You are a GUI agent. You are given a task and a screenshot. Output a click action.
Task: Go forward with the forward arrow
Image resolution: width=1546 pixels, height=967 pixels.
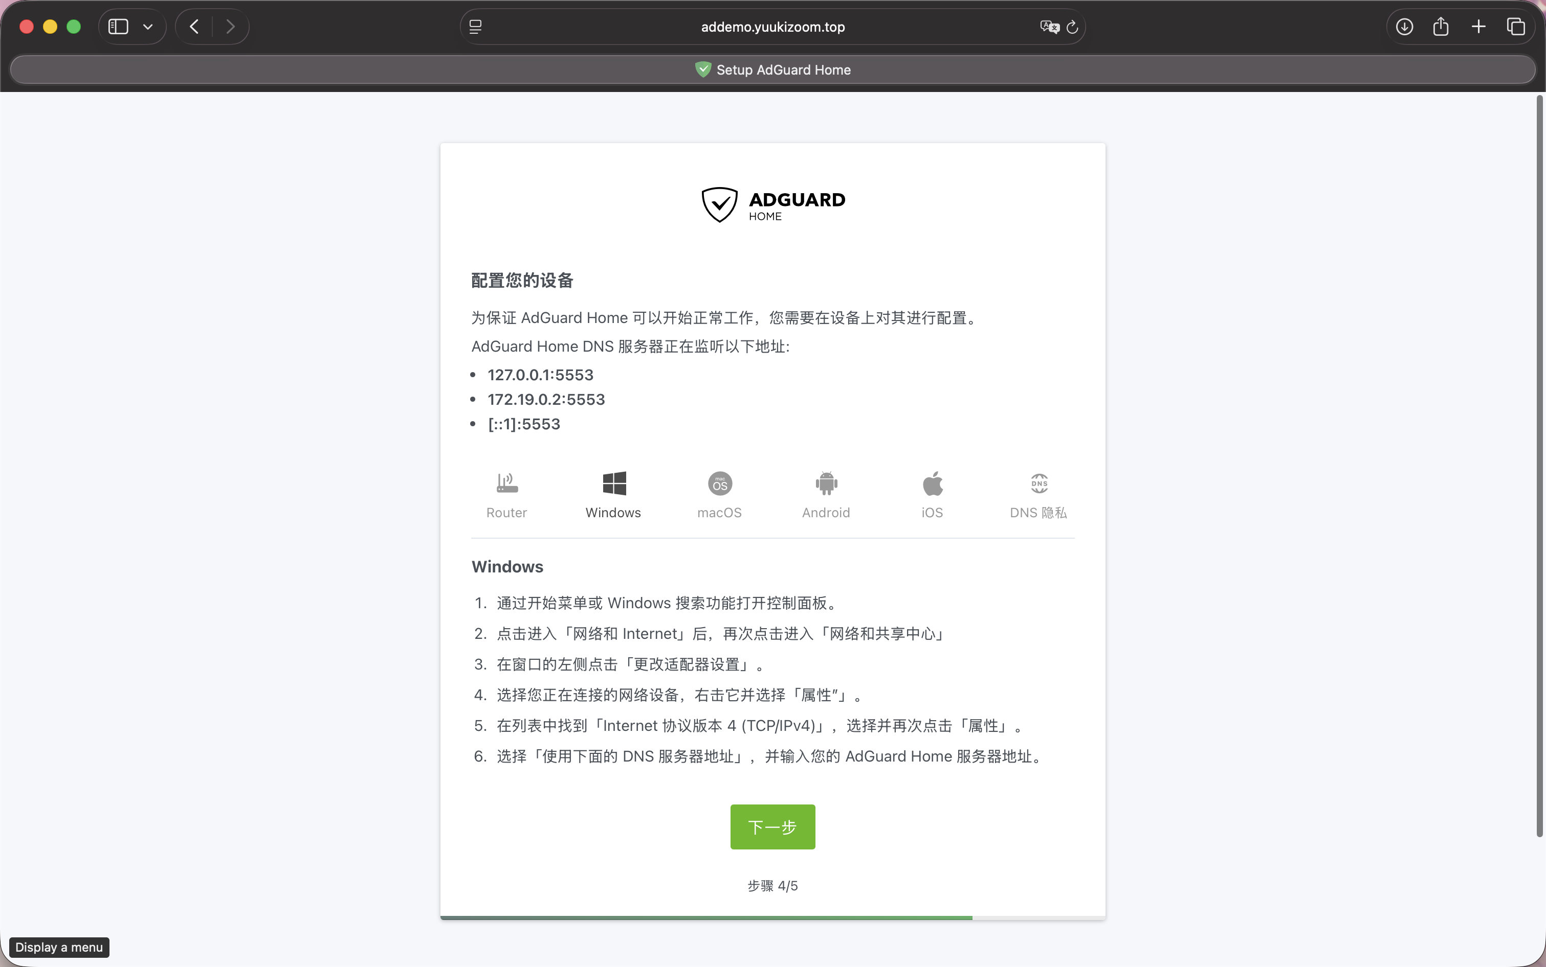(230, 27)
